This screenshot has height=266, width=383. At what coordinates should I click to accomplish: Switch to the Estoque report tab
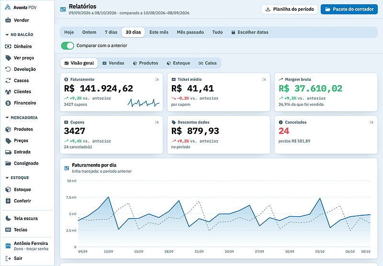(178, 63)
